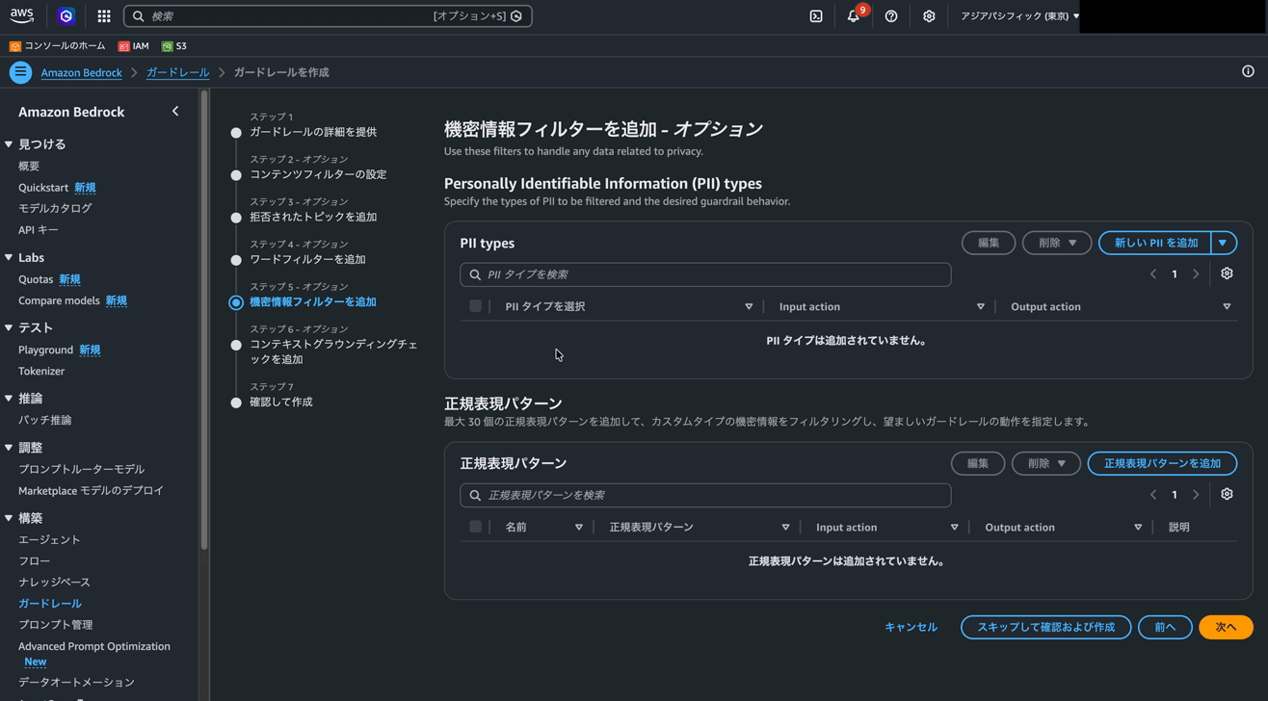Viewport: 1268px width, 701px height.
Task: Open the notifications bell
Action: point(854,15)
